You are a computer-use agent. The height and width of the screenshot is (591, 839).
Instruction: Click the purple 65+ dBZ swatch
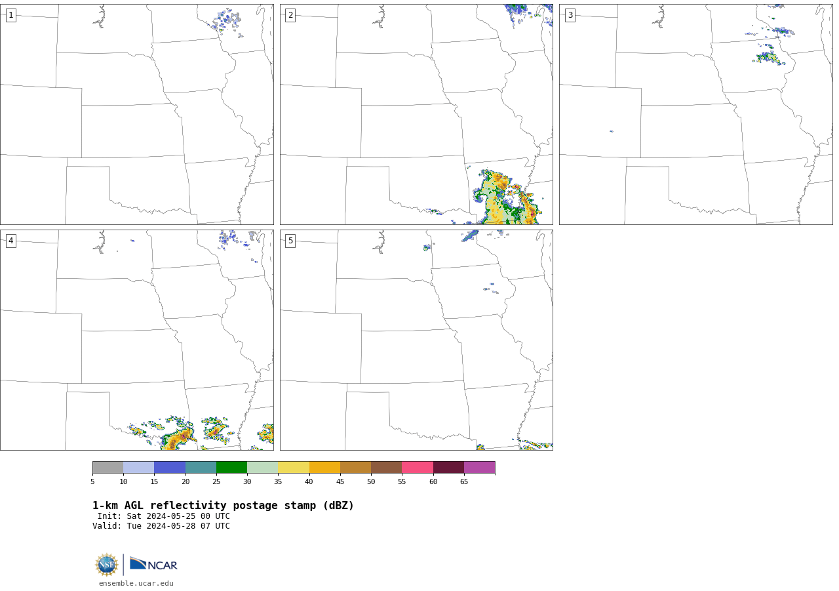[479, 468]
